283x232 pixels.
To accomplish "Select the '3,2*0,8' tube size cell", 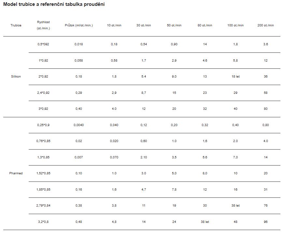I will point(43,222).
